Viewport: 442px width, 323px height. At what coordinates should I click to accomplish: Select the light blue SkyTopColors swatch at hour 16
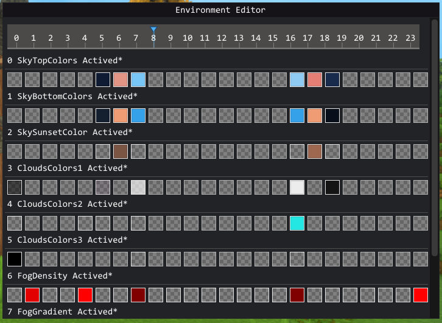[x=297, y=80]
